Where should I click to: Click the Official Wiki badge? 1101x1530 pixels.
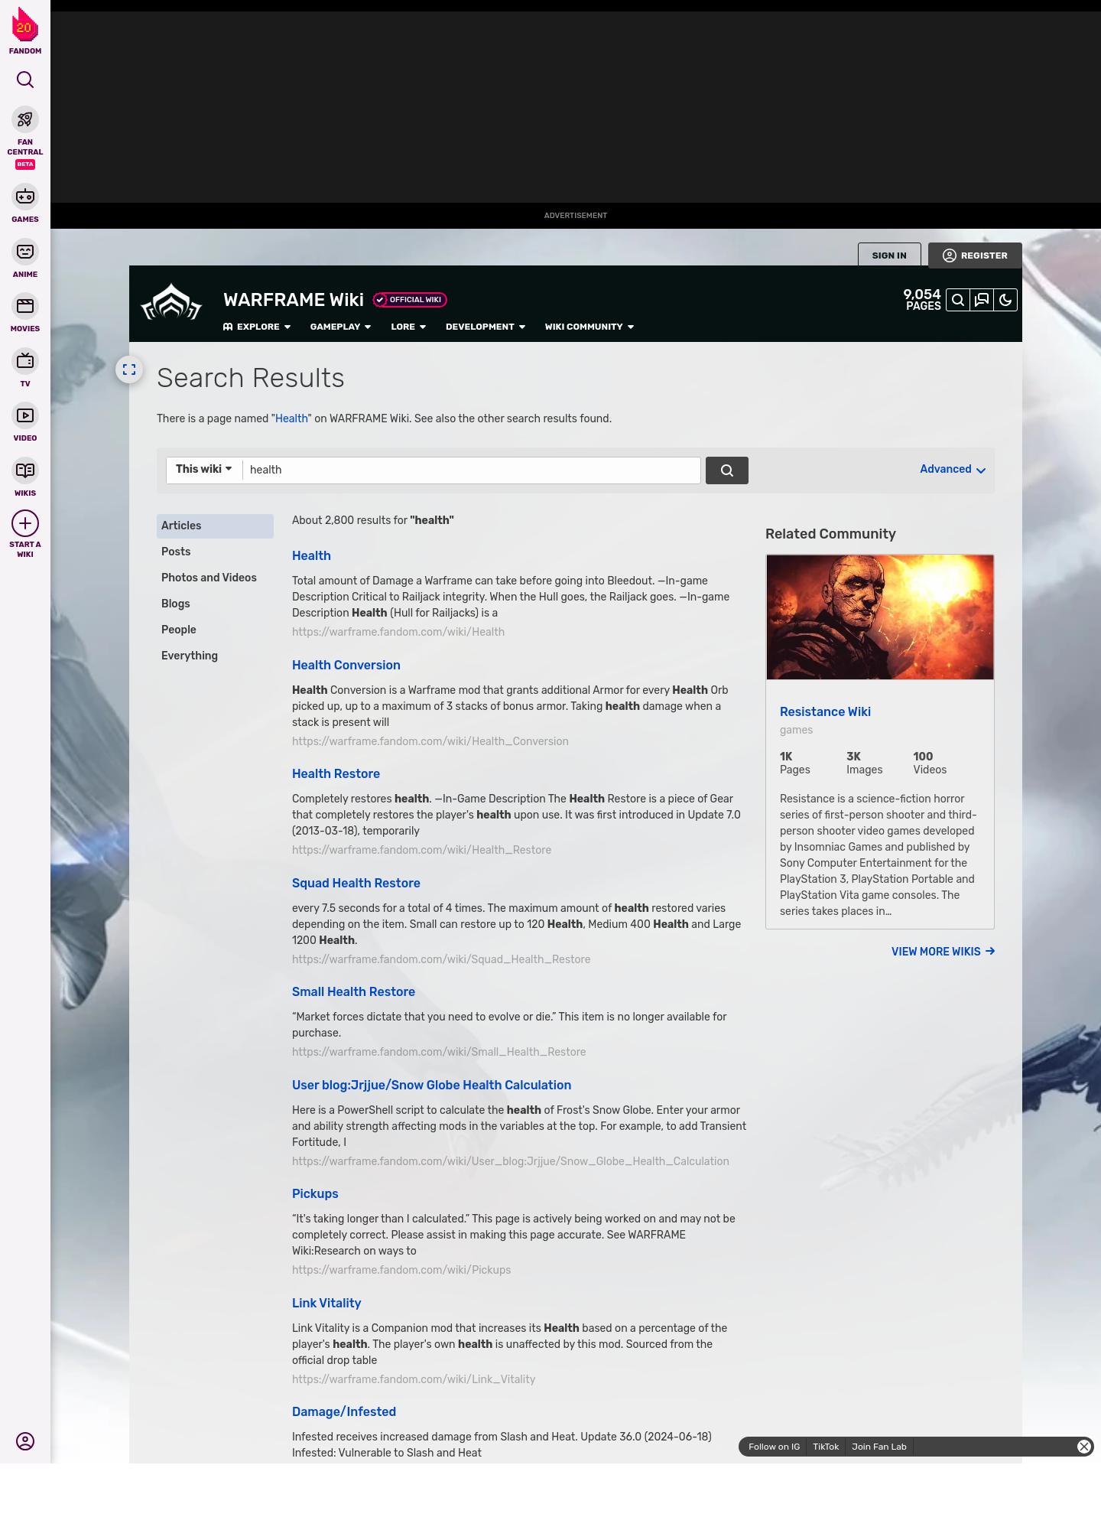(x=410, y=300)
